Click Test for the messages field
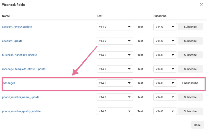The image size is (207, 130). click(x=140, y=83)
